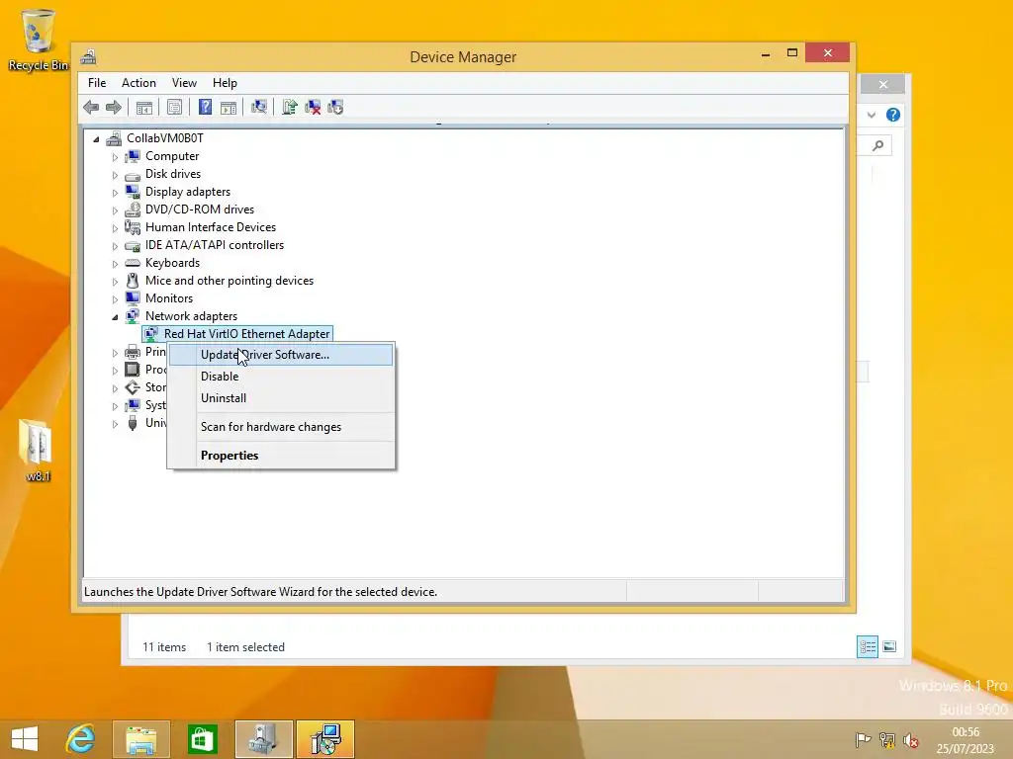The width and height of the screenshot is (1013, 759).
Task: Choose Scan for hardware changes in context menu
Action: (x=281, y=427)
